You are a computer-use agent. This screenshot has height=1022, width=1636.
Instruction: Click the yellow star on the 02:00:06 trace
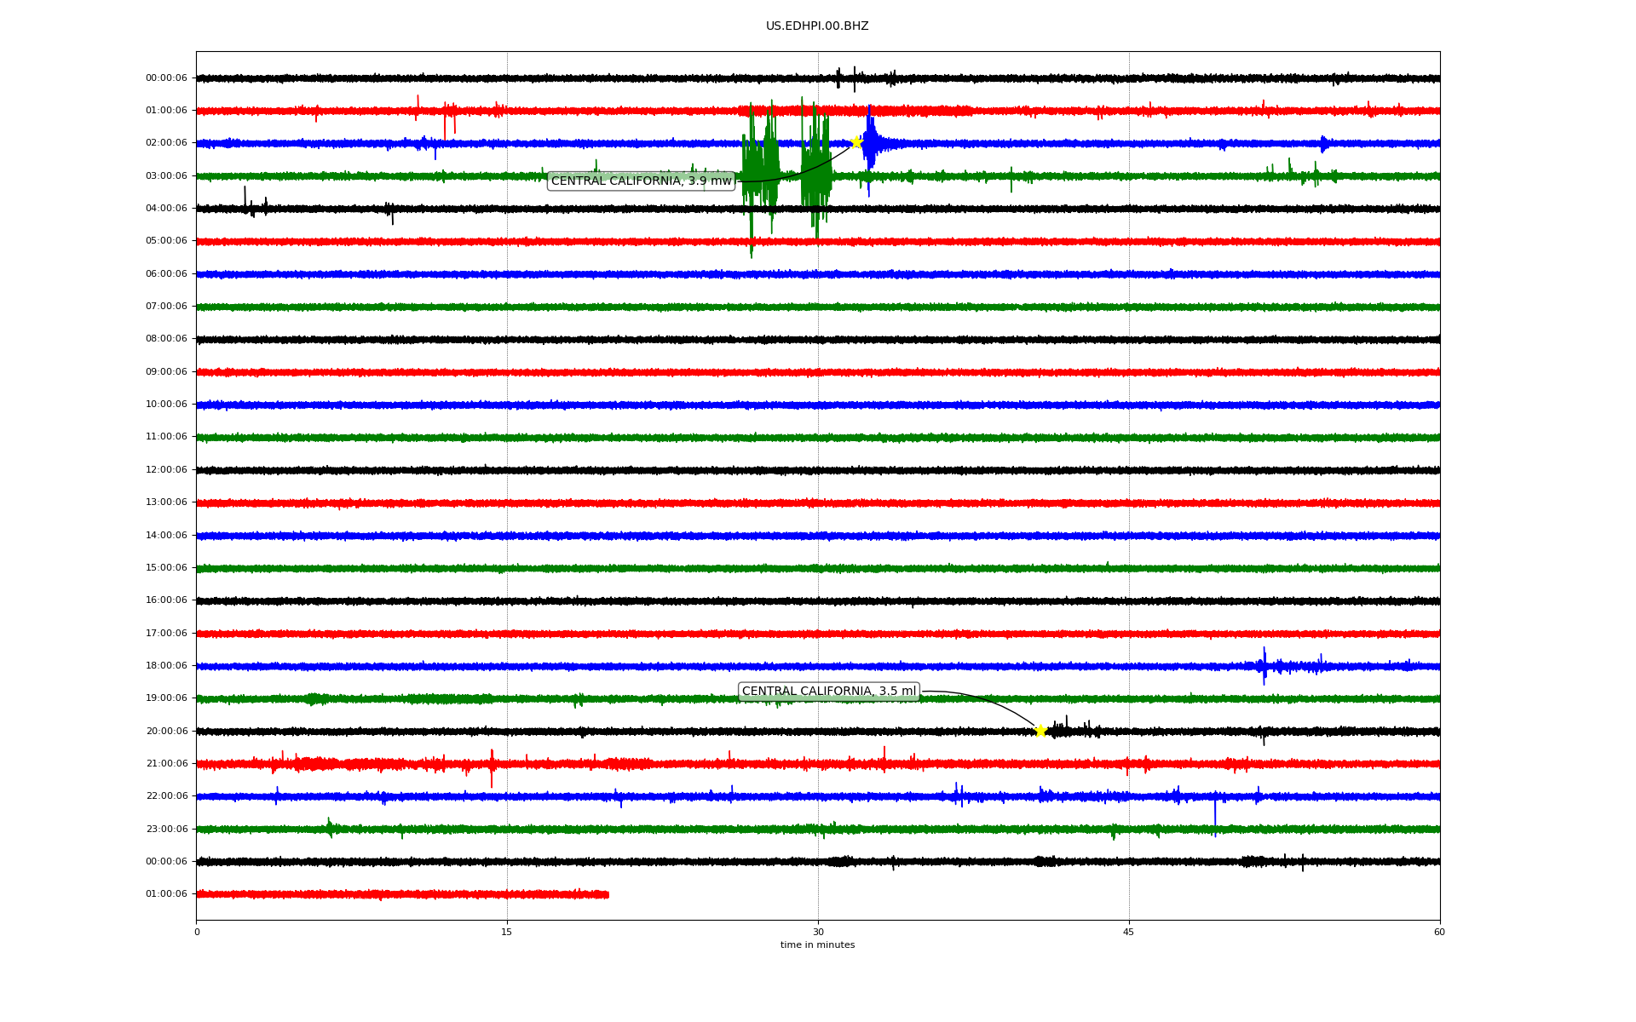(x=856, y=142)
